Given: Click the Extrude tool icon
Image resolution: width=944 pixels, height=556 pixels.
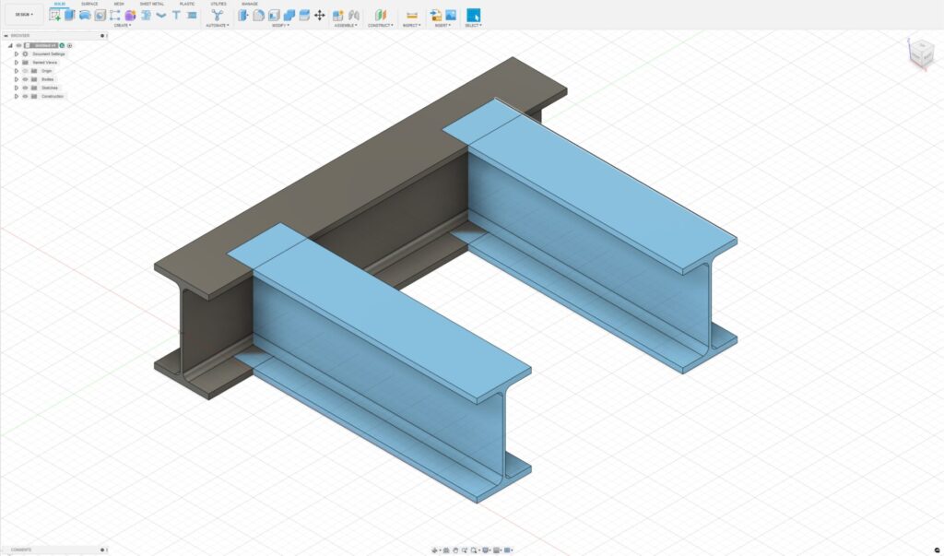Looking at the screenshot, I should tap(69, 15).
